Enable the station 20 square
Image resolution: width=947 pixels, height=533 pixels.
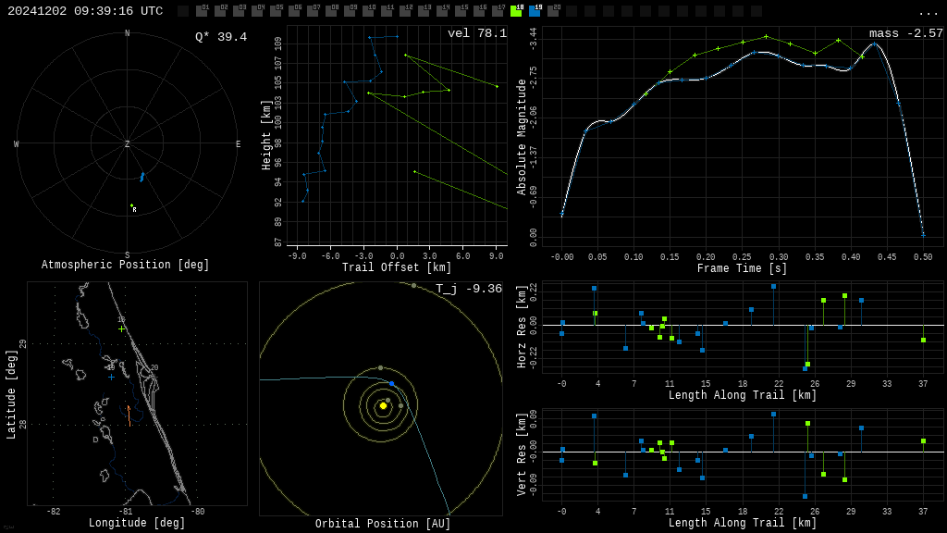tap(553, 11)
